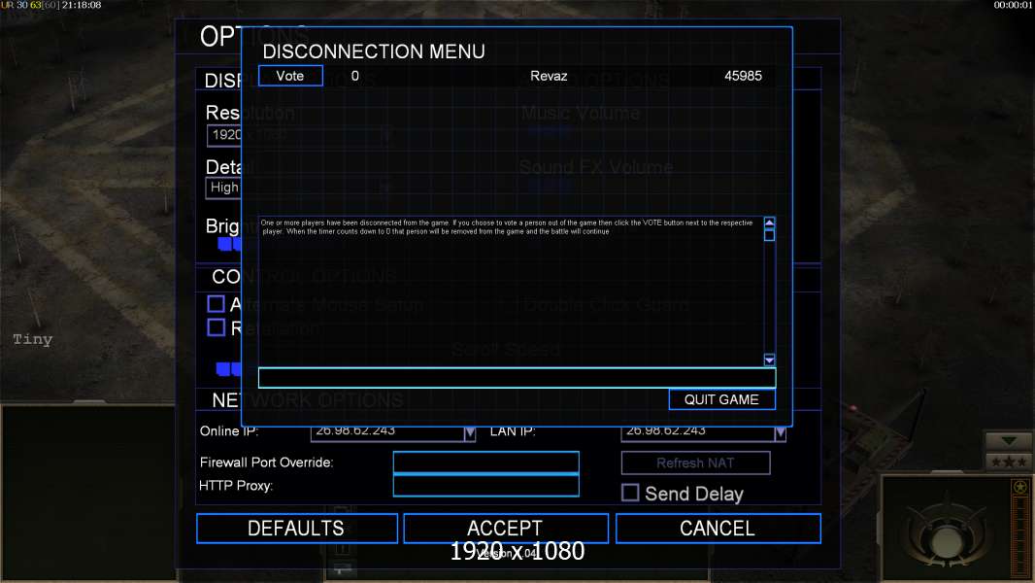This screenshot has height=583, width=1035.
Task: Click the ACCEPT button in Options
Action: pos(506,529)
